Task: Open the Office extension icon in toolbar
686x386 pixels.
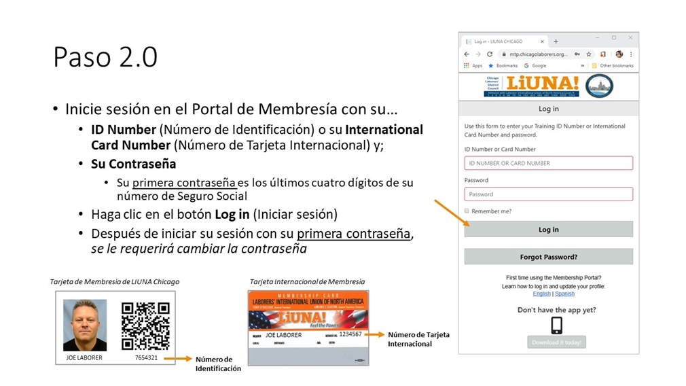Action: (603, 54)
